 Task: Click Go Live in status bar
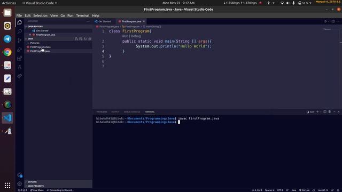(x=304, y=190)
